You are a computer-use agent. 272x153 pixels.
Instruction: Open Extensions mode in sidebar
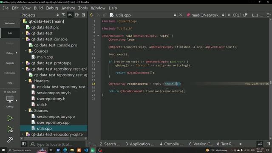point(10,73)
